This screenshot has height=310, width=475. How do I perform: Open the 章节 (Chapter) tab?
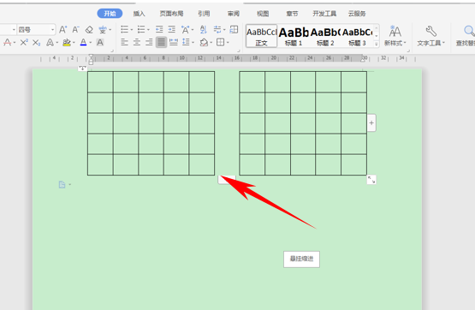[x=292, y=14]
